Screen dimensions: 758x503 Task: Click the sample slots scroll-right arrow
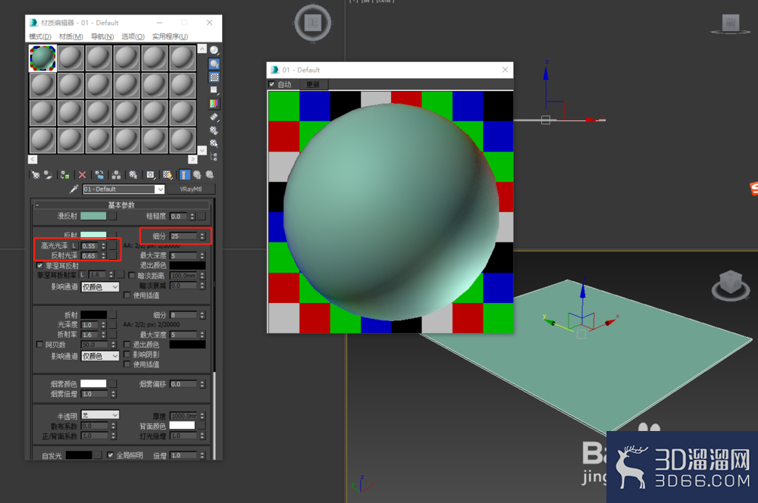tap(193, 159)
